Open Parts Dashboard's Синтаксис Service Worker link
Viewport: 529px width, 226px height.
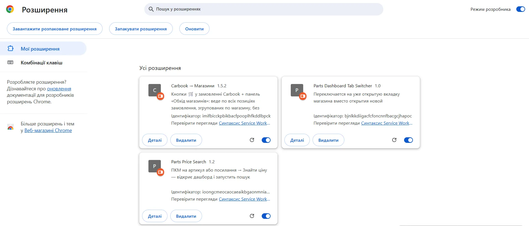[x=387, y=123]
